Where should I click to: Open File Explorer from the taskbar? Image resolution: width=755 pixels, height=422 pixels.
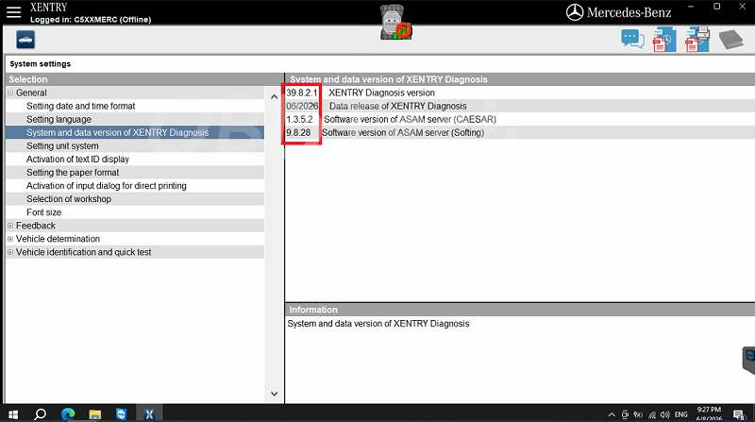point(95,414)
